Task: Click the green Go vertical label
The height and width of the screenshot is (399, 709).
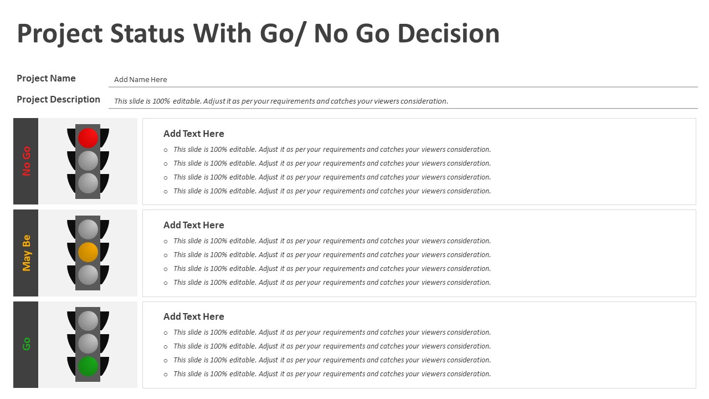Action: coord(26,344)
